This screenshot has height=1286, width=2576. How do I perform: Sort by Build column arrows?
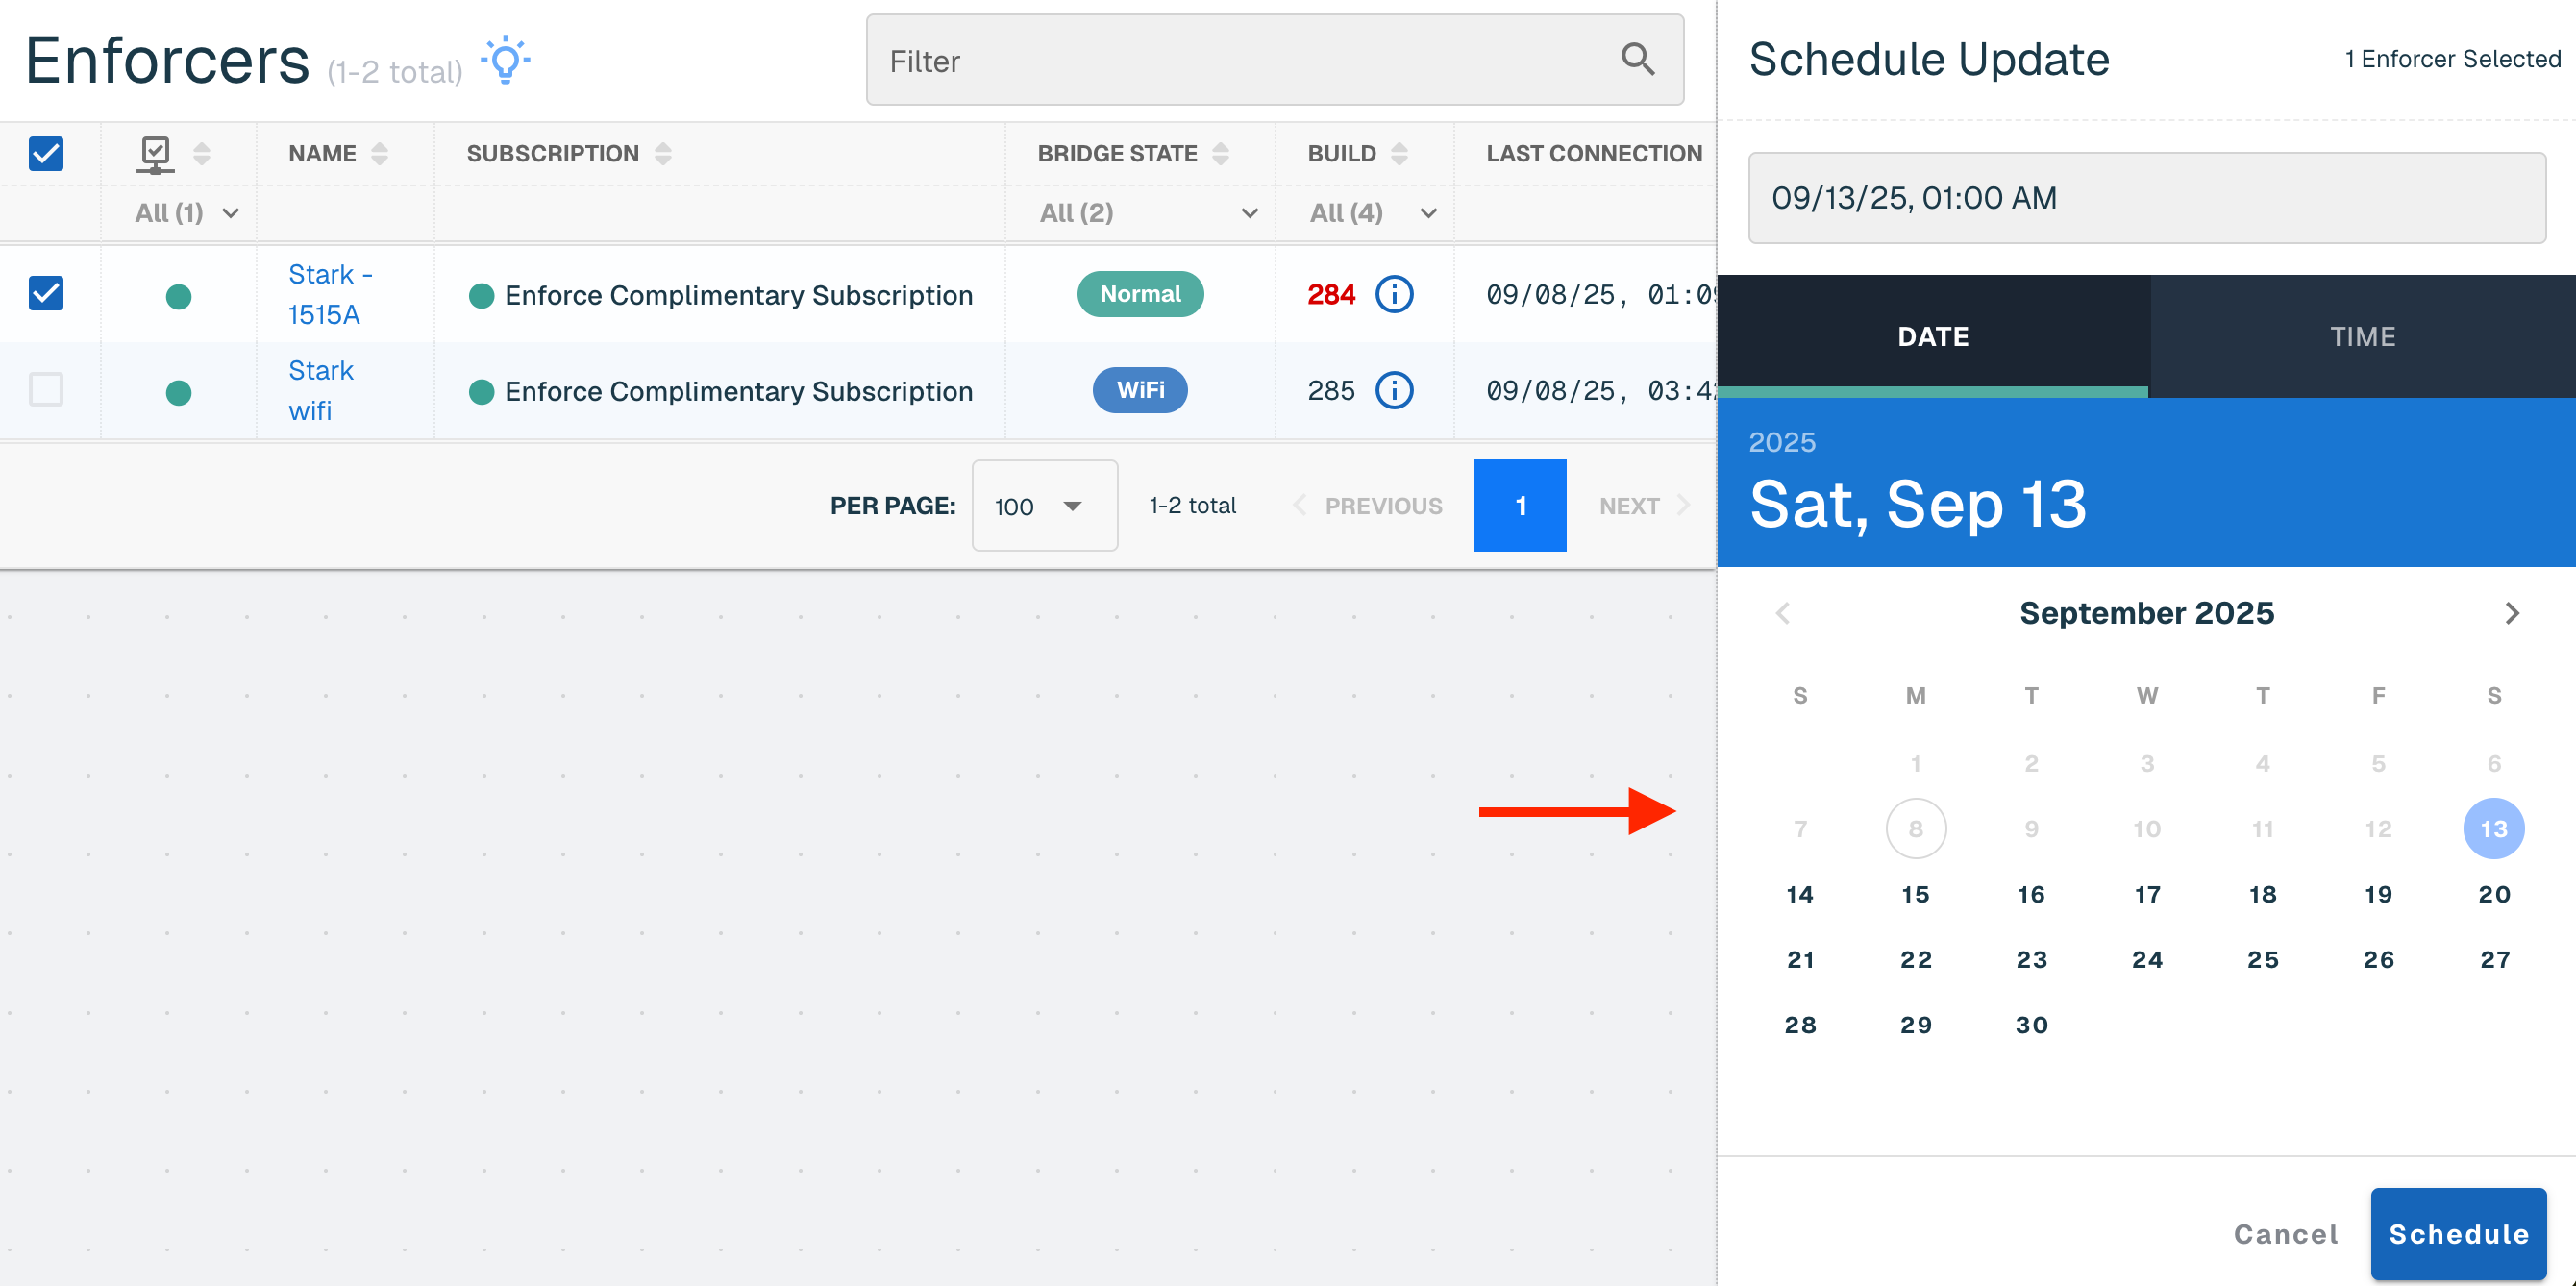pyautogui.click(x=1399, y=154)
